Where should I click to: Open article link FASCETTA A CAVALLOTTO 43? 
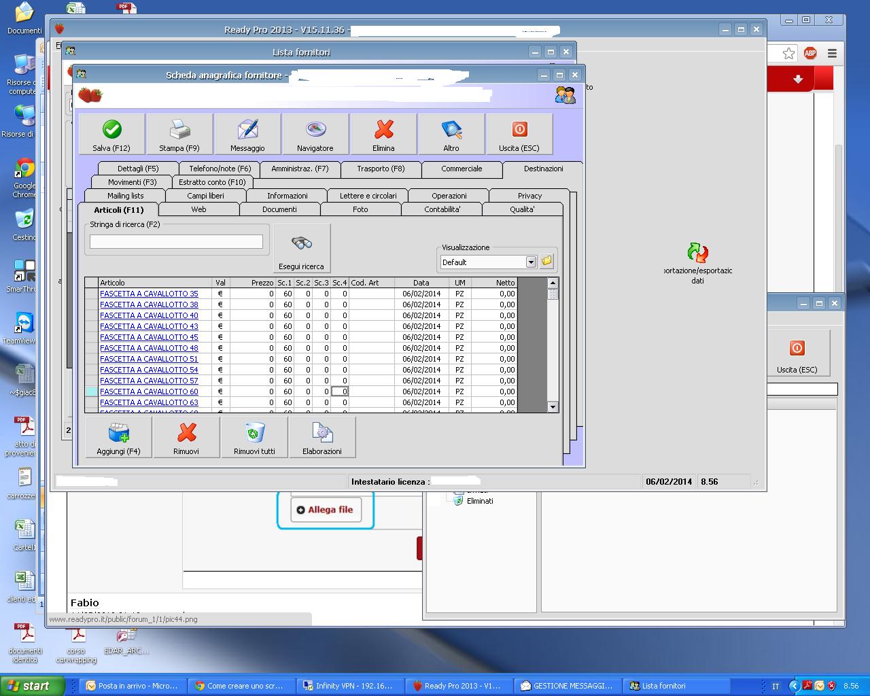[149, 326]
